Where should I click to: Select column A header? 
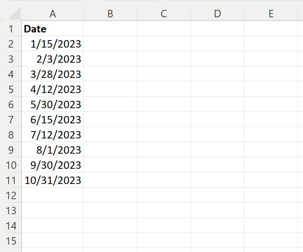point(53,13)
